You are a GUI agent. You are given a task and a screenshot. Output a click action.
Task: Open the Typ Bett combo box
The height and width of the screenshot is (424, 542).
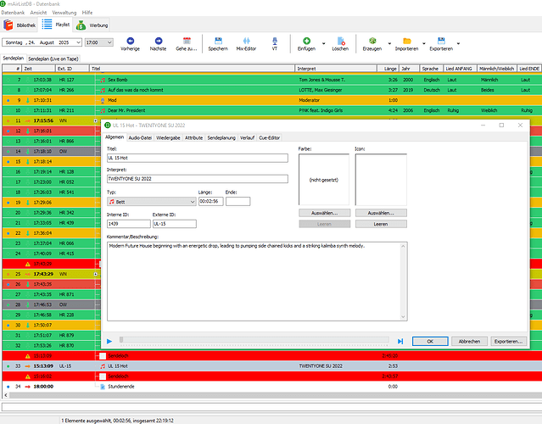(x=152, y=202)
